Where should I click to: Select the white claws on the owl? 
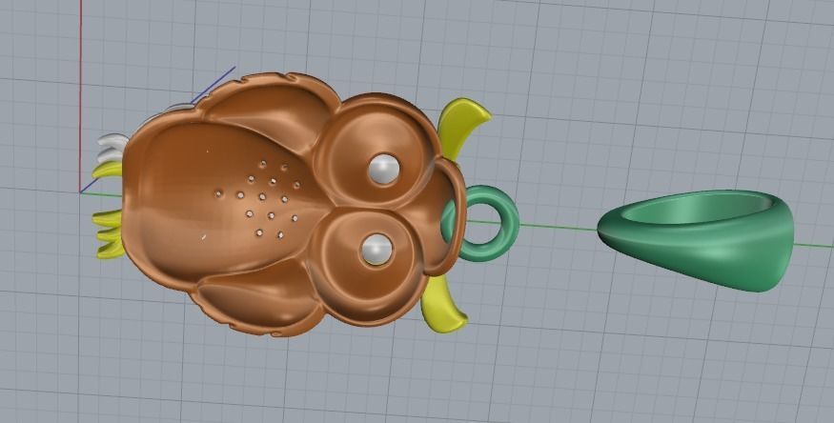[x=112, y=149]
